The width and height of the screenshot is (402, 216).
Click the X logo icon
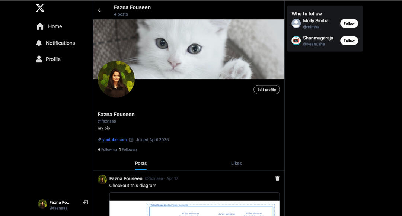(40, 8)
